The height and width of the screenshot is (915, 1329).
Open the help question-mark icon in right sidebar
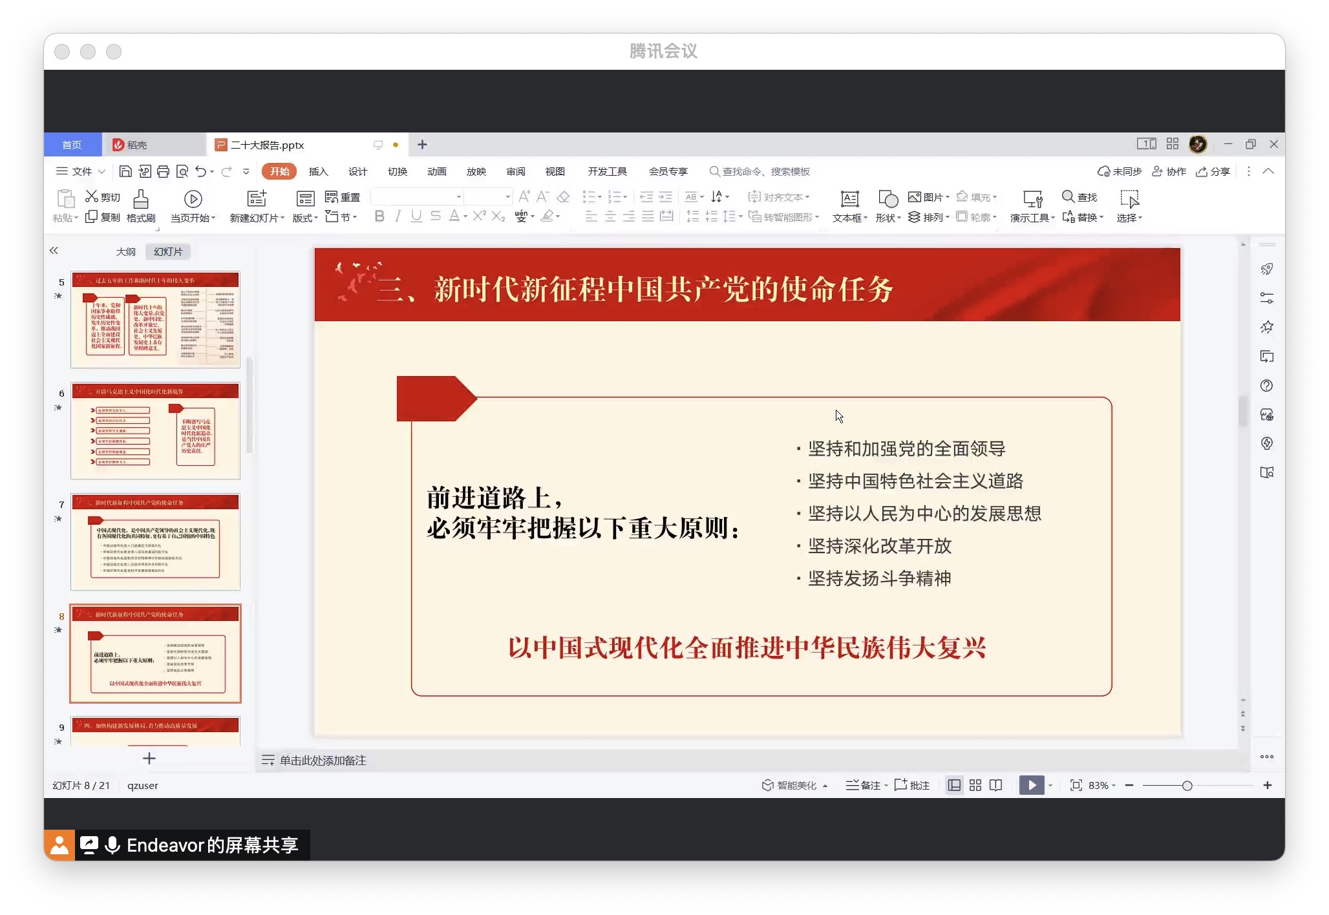pos(1267,386)
